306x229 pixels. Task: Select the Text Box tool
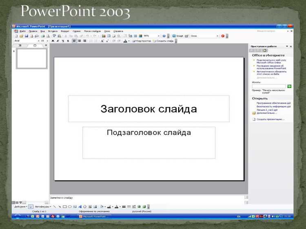click(x=75, y=207)
